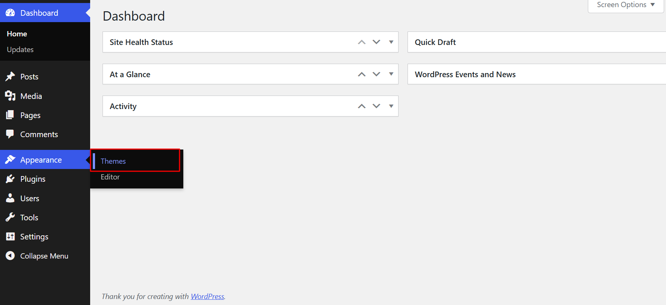666x305 pixels.
Task: Open the Plugins menu
Action: tap(45, 179)
